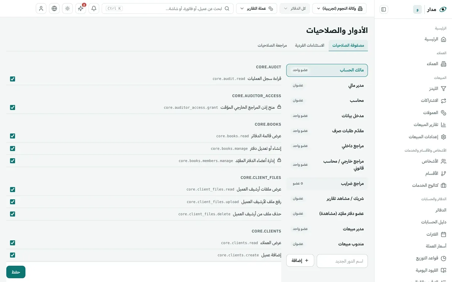452x282 pixels.
Task: Open الرئيسية home in sidebar
Action: [435, 39]
